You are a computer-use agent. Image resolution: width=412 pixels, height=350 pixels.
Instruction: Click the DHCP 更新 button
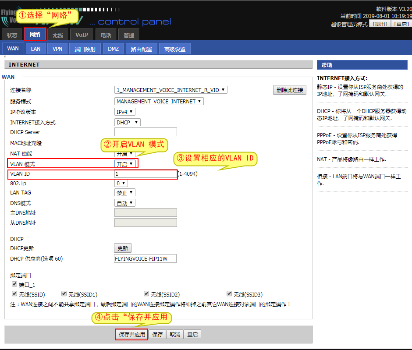point(123,248)
